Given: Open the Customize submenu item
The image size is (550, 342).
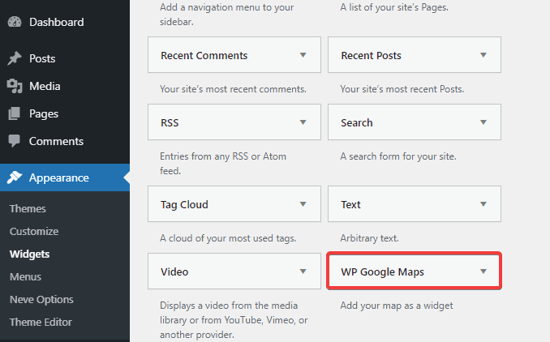Looking at the screenshot, I should [34, 231].
